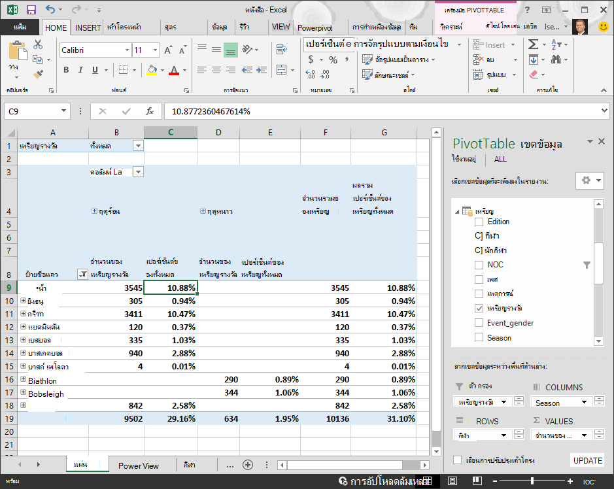Click the vertical scrollbar down arrow of worksheet

437,452
